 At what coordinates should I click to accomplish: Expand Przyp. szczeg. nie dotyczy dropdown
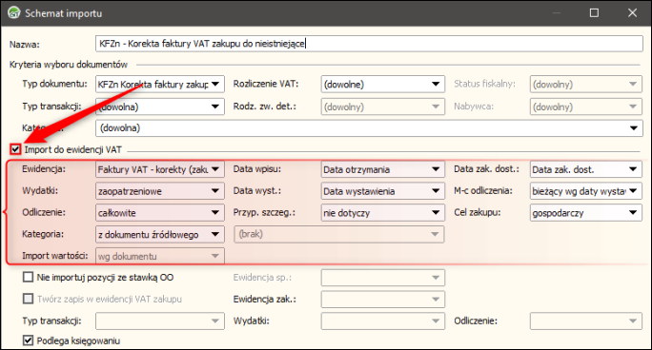point(383,213)
